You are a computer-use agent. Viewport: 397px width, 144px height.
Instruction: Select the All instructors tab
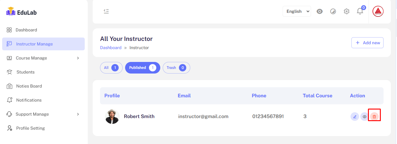[x=111, y=68]
